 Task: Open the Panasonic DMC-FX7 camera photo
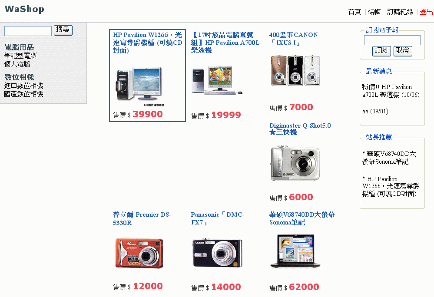217,253
